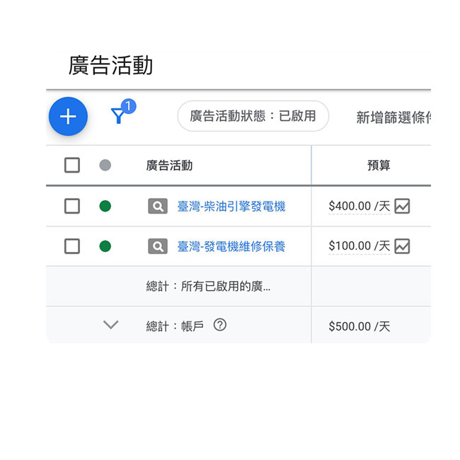Click the blue plus new campaign button
The image size is (460, 460).
coord(68,117)
